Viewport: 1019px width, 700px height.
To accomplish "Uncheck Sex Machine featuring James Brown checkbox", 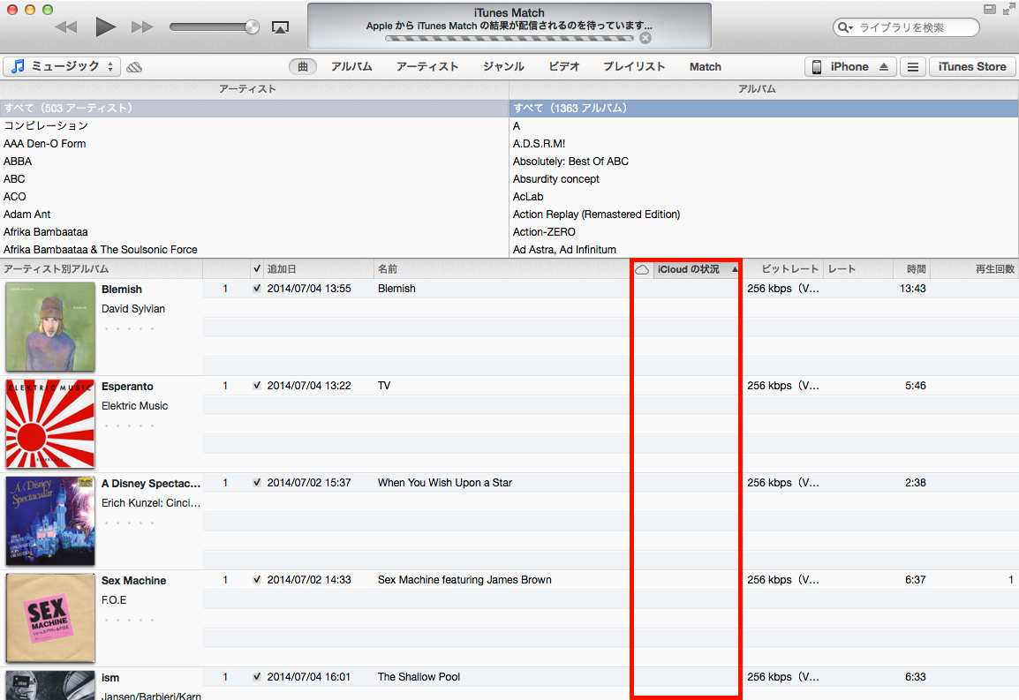I will point(257,580).
